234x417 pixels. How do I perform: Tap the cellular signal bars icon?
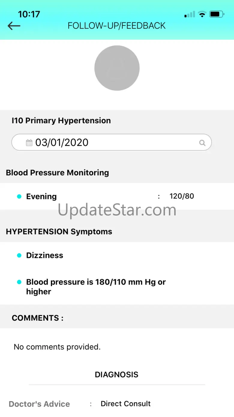click(189, 14)
